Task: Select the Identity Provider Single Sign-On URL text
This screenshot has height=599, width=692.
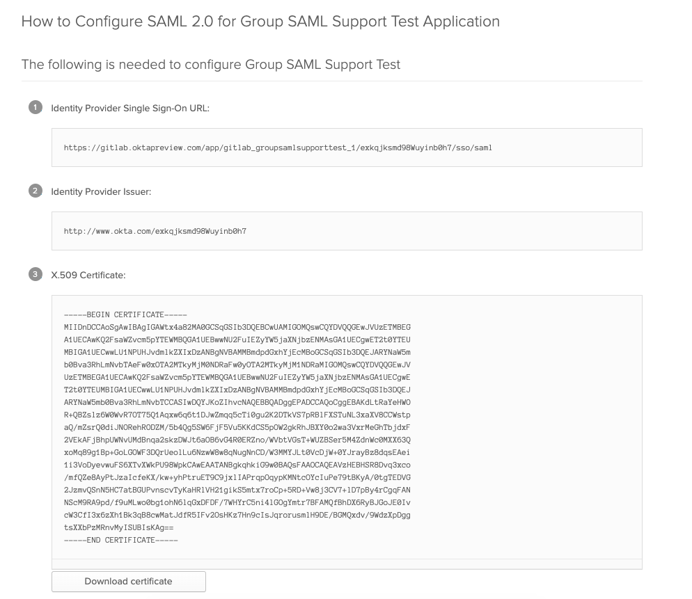Action: click(278, 147)
